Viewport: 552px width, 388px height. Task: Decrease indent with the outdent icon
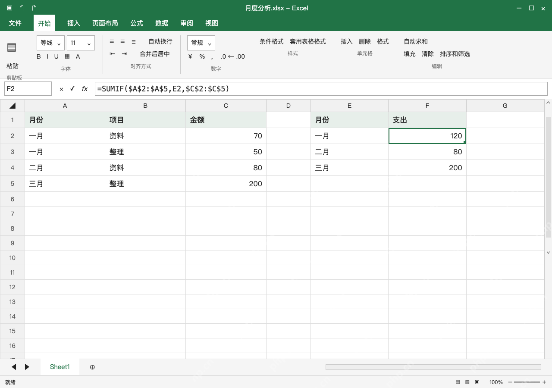(x=113, y=54)
